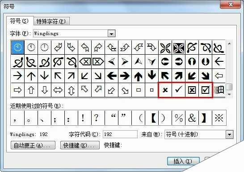Open the 来自 encoding dropdown arrow
Screen dimensions: 244x172
pos(230,134)
